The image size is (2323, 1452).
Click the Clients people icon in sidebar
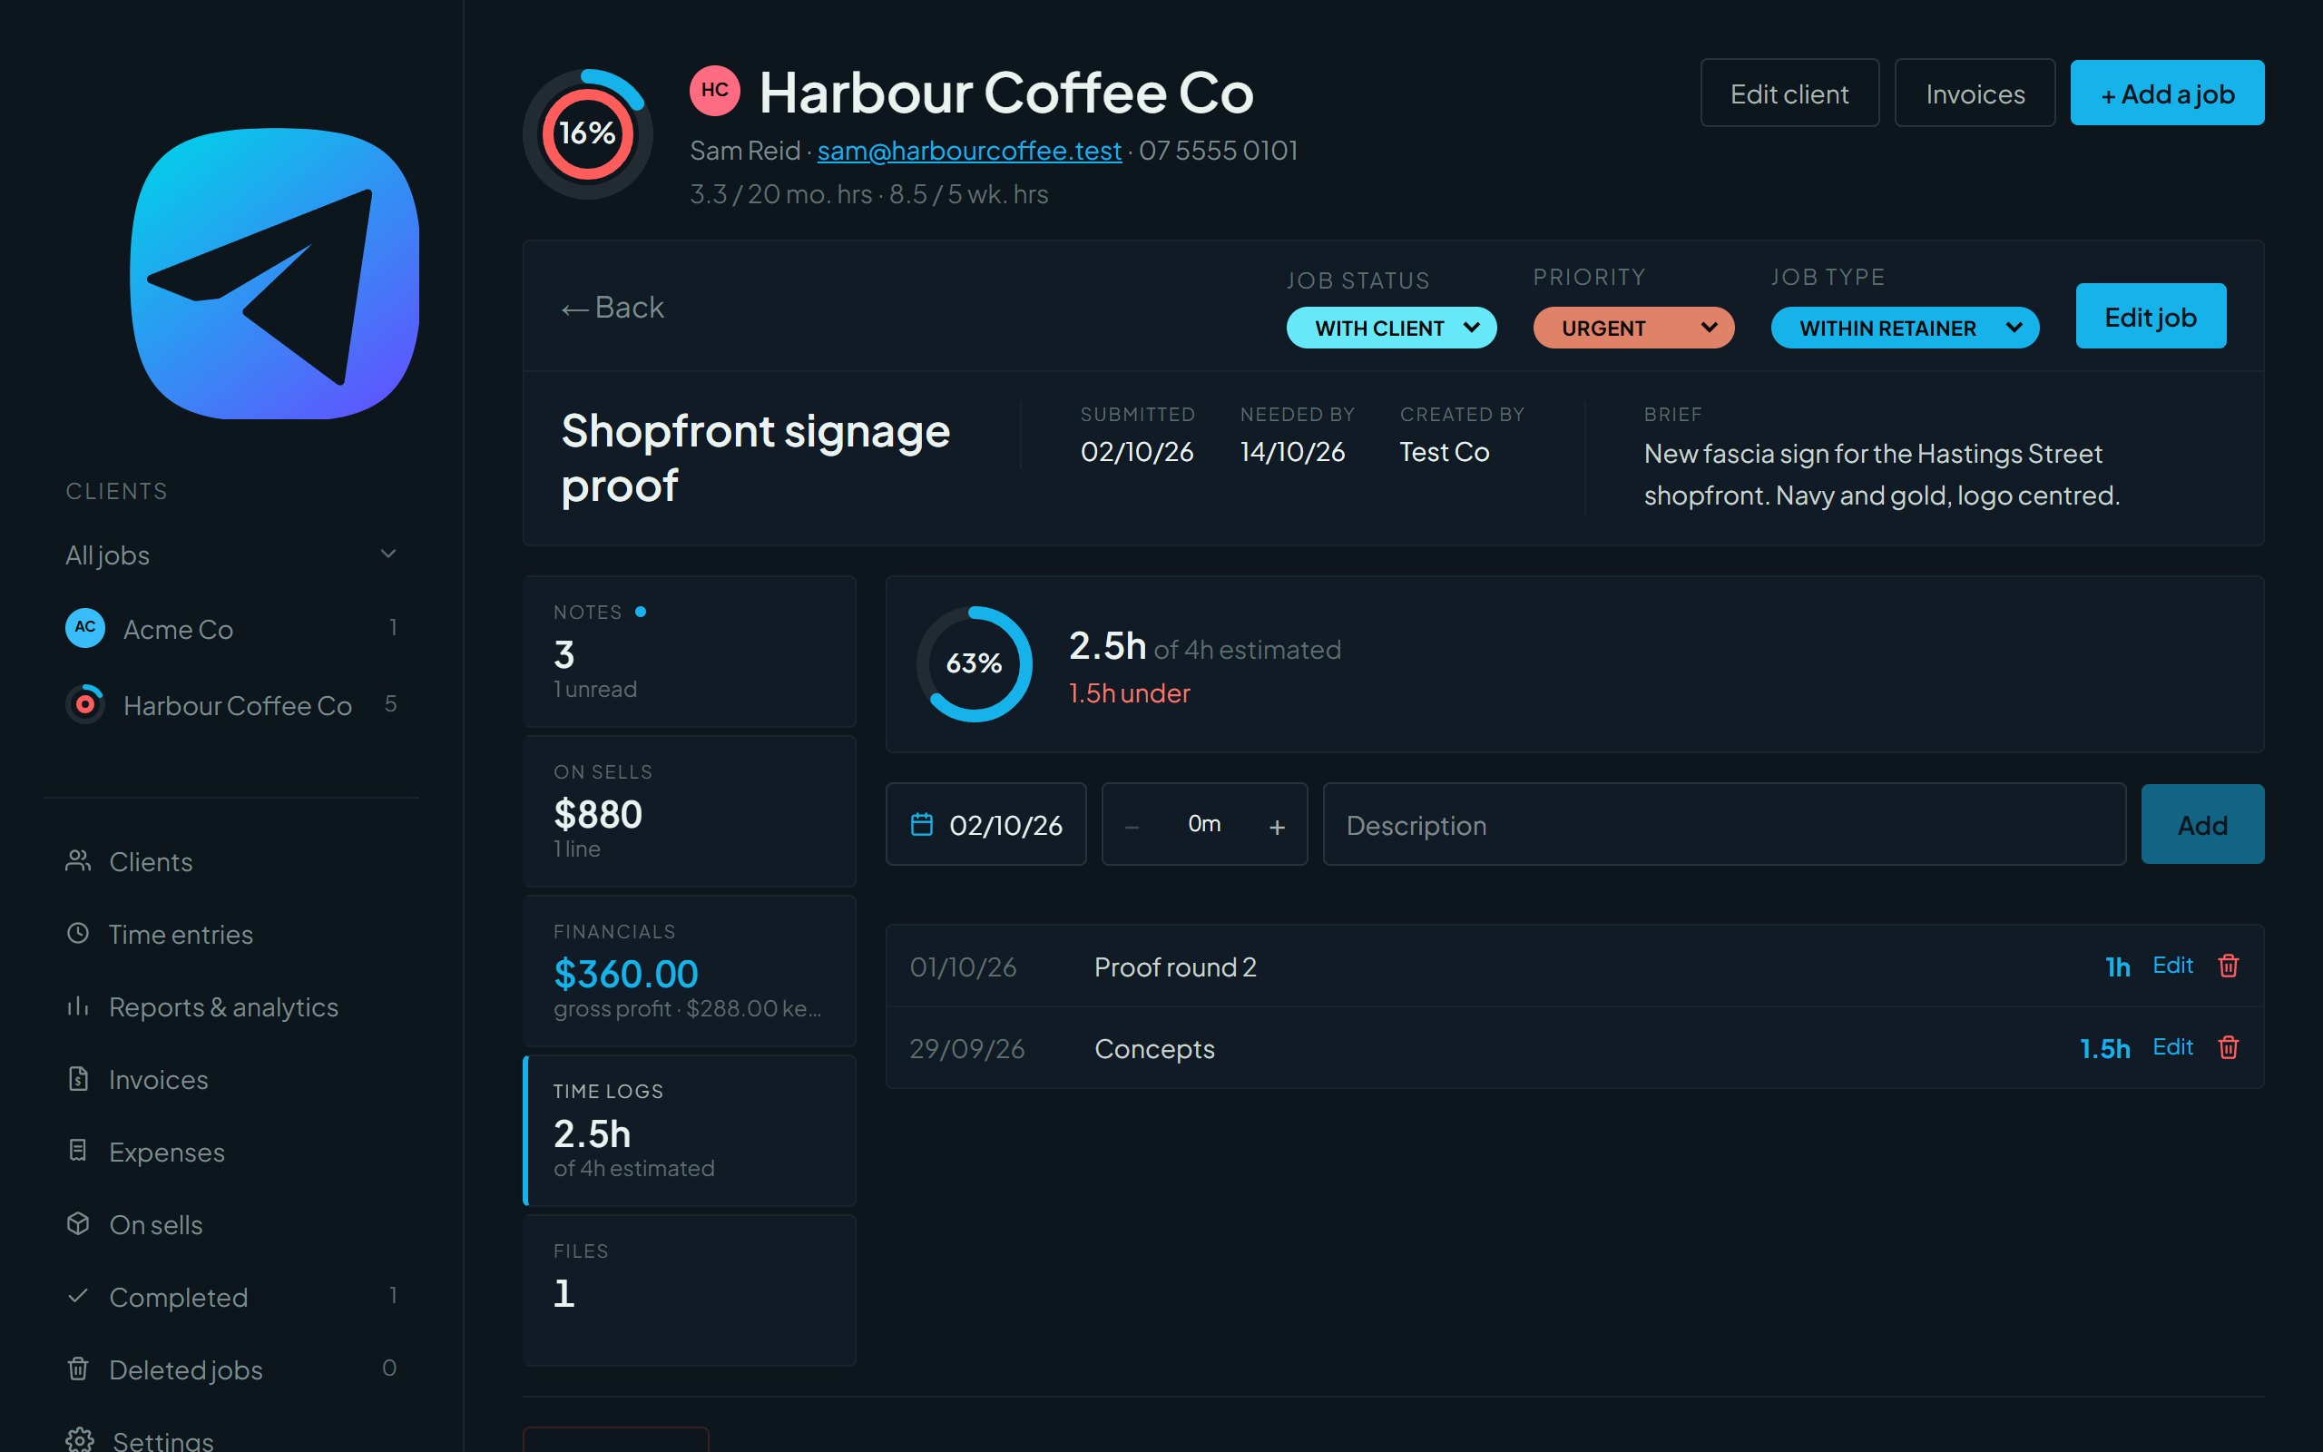[x=78, y=861]
